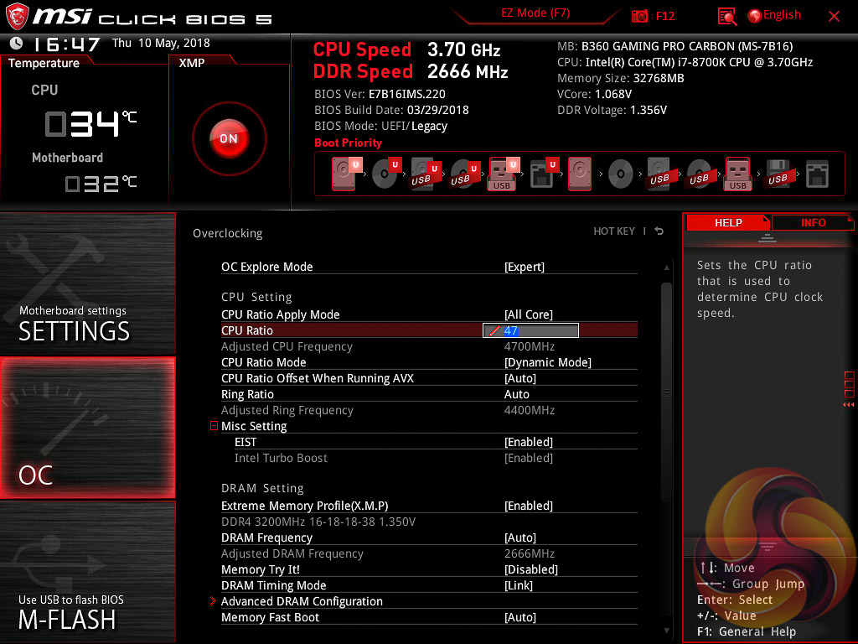Pick the UEFI USB key boot icon
The height and width of the screenshot is (644, 858).
tap(504, 174)
